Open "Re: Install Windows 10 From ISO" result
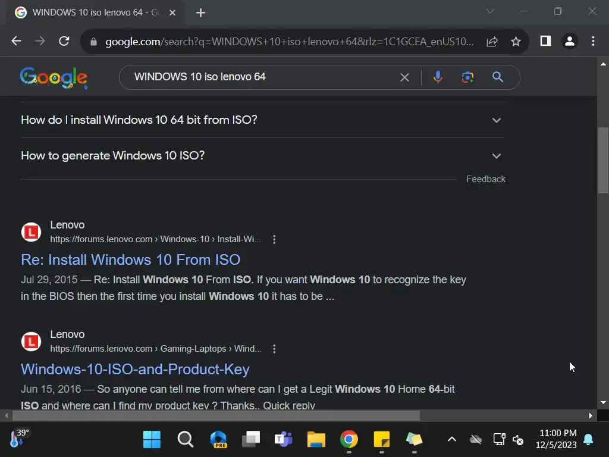 [x=130, y=259]
